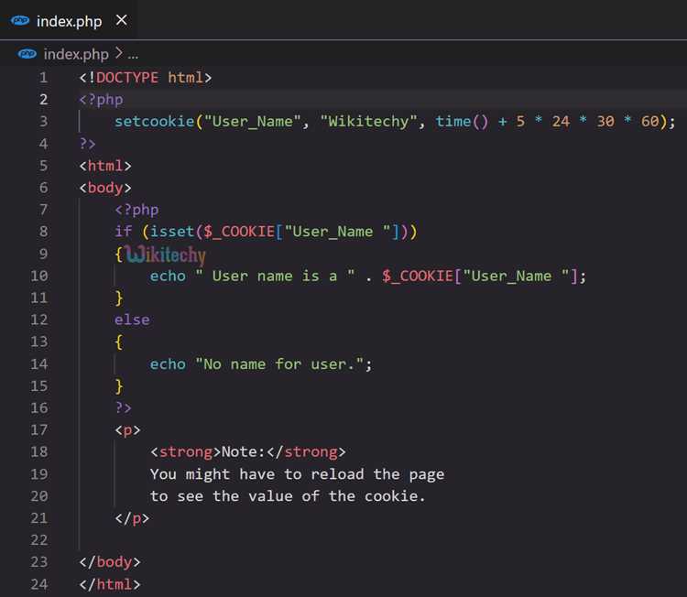This screenshot has width=687, height=597.
Task: Click the </p> tag on line 21
Action: [x=132, y=518]
